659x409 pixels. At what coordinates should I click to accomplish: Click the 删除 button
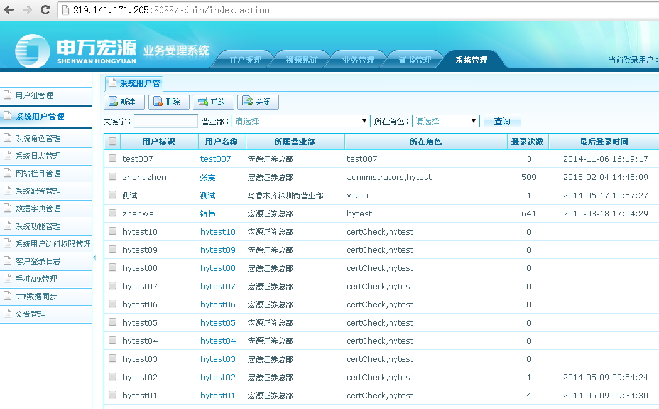pos(168,102)
